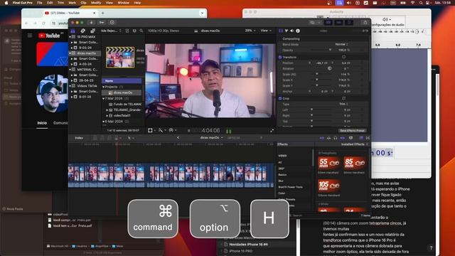Image resolution: width=455 pixels, height=256 pixels.
Task: Toggle the browser visibility button
Action: [x=328, y=22]
